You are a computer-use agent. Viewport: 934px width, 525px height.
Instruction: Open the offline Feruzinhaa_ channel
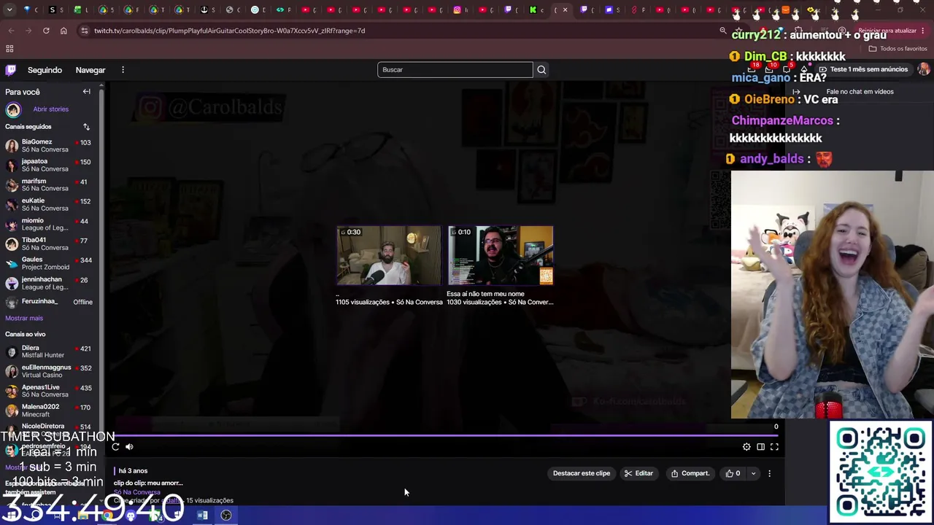(x=48, y=302)
